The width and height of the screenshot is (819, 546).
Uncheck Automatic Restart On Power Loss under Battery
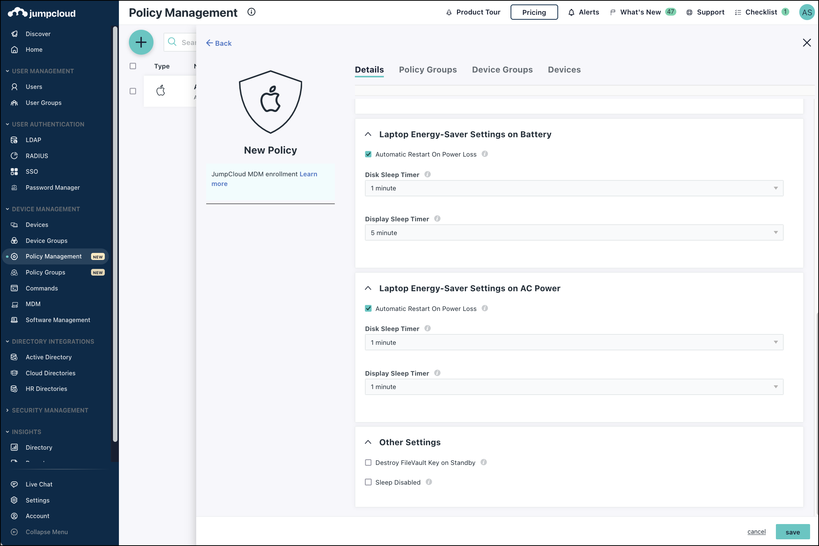coord(368,154)
